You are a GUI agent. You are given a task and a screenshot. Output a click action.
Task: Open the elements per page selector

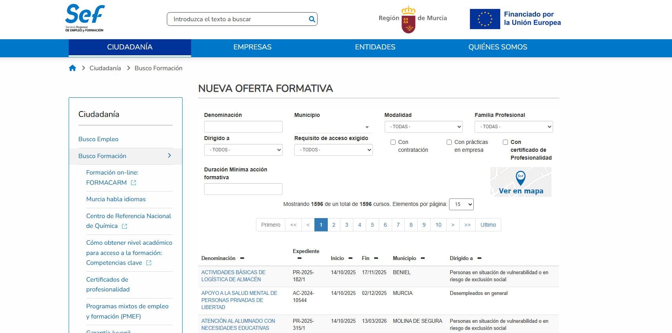tap(461, 204)
